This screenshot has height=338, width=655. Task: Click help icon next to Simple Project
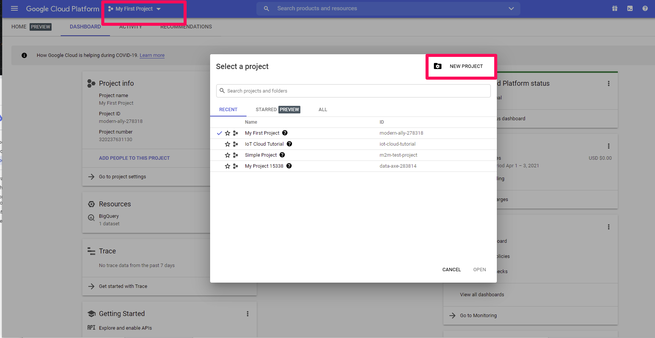pos(282,155)
